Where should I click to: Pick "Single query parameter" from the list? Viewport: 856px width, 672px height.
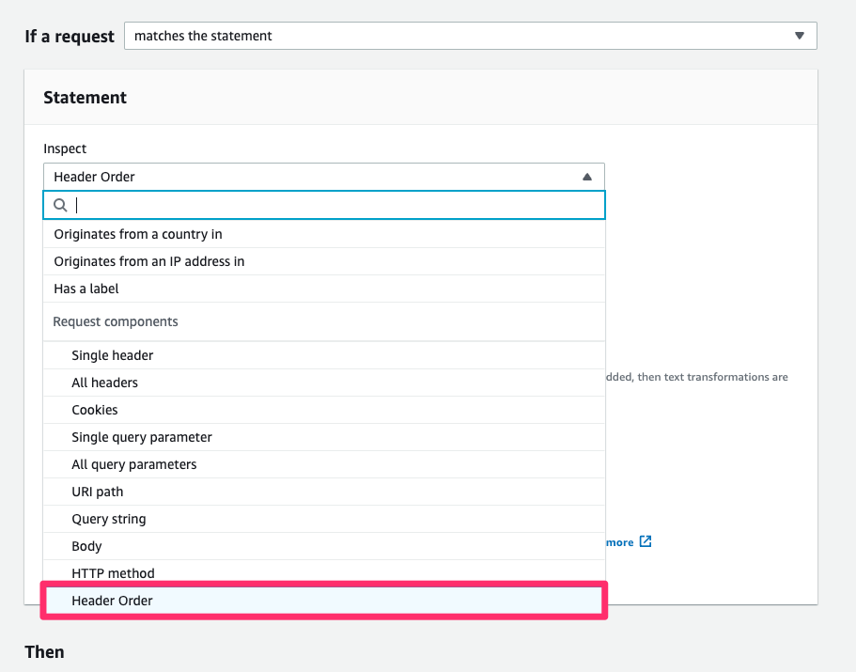(x=141, y=436)
